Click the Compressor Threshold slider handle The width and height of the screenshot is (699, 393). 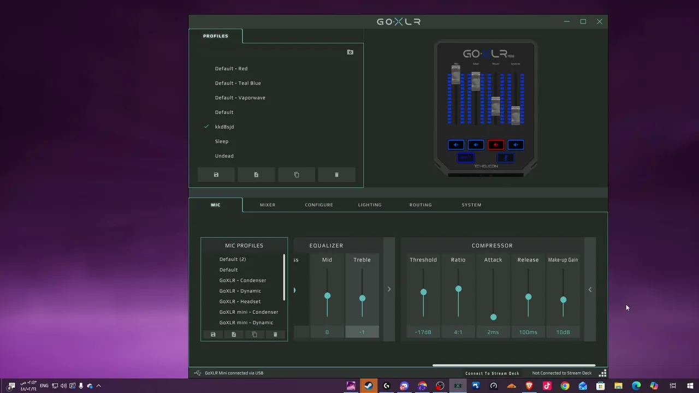(423, 293)
